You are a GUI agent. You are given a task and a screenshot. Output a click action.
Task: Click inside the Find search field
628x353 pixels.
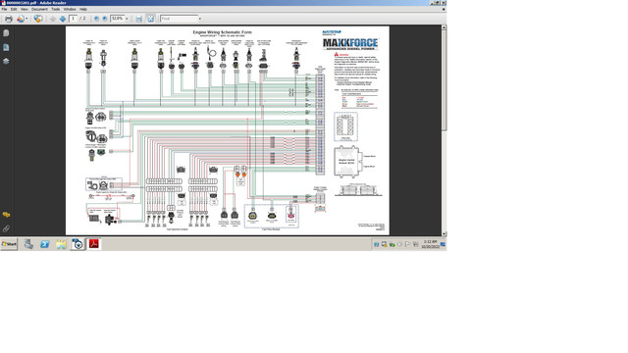click(x=179, y=19)
